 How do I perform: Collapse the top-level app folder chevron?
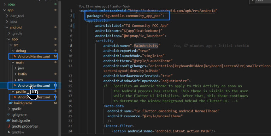pyautogui.click(x=5, y=10)
